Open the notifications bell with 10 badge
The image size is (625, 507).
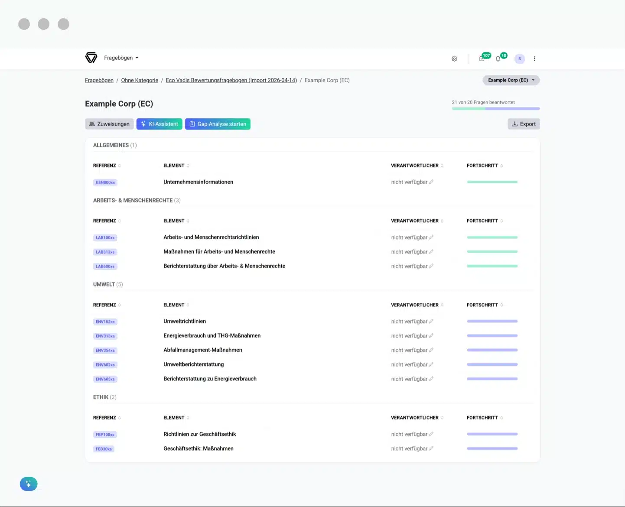click(x=498, y=58)
